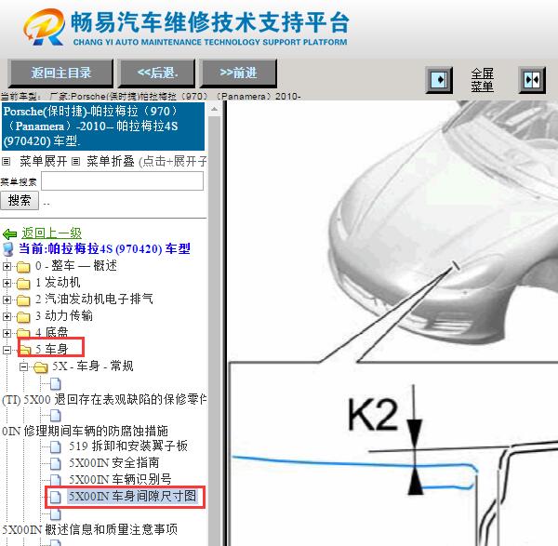Viewport: 558px width, 546px height.
Task: Click the 菜单展开 icon
Action: 7,162
